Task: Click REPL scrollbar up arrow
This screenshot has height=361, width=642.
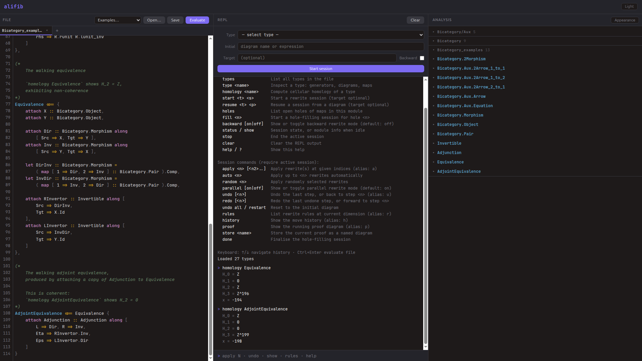Action: point(426,79)
